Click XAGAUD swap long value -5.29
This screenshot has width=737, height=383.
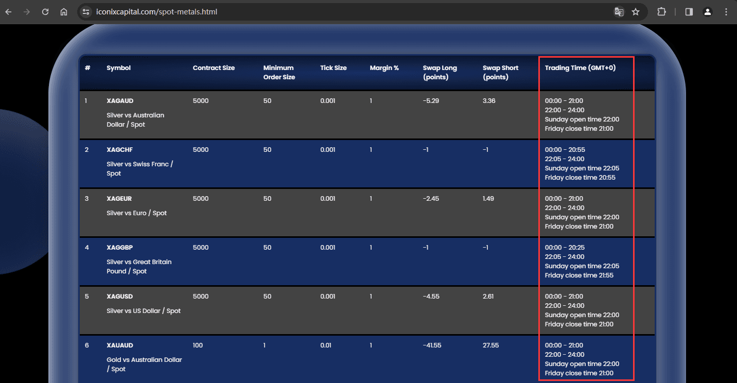click(x=431, y=101)
